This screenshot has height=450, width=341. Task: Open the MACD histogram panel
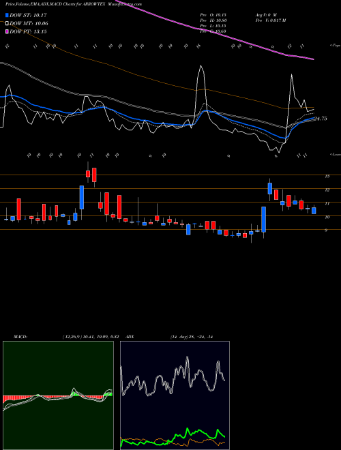tap(58, 395)
